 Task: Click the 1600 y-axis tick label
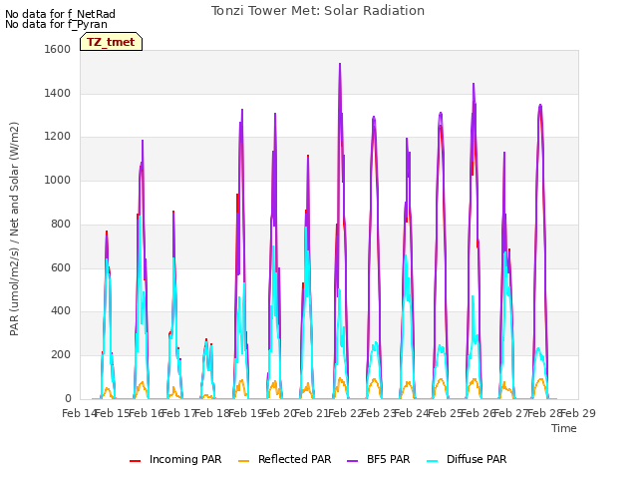pyautogui.click(x=58, y=49)
